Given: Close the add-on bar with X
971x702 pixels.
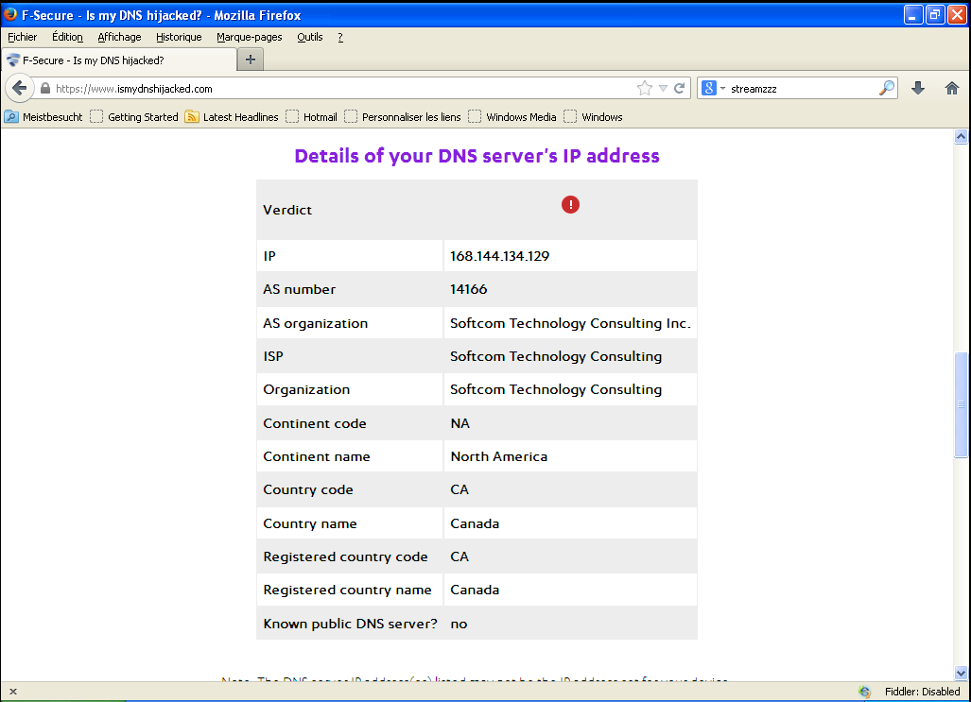Looking at the screenshot, I should point(13,692).
